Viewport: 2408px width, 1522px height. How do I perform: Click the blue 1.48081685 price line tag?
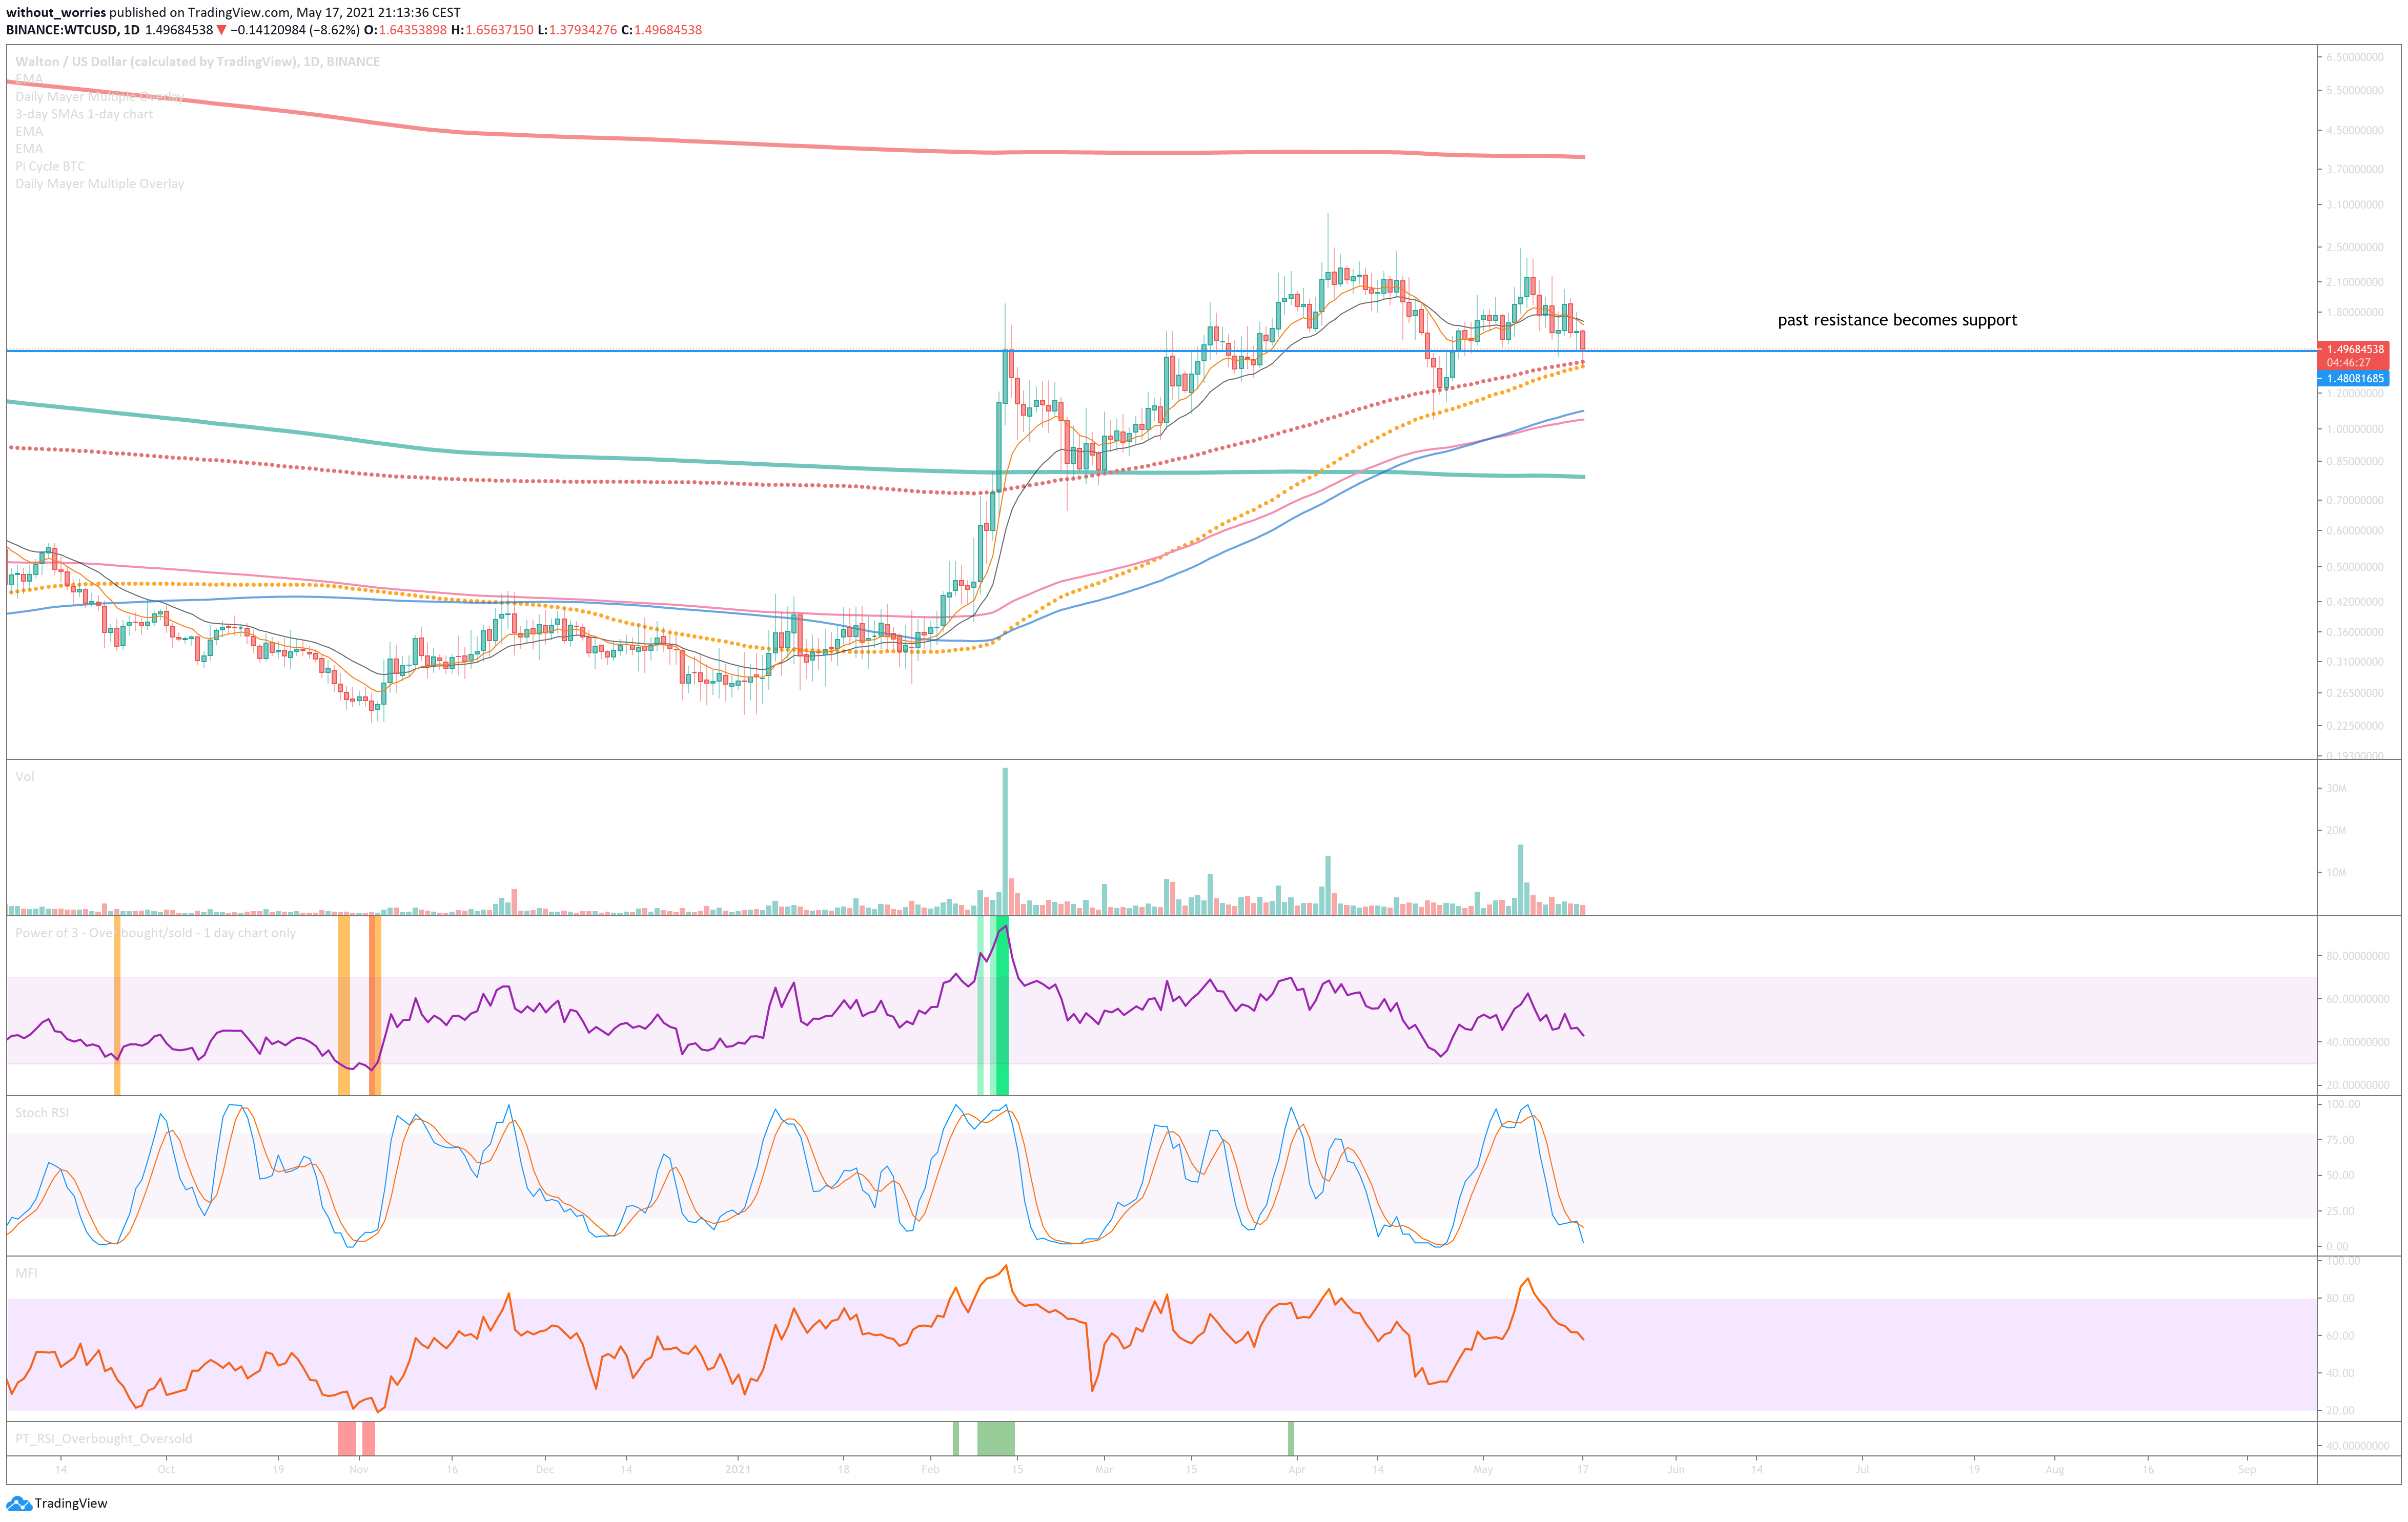2354,378
